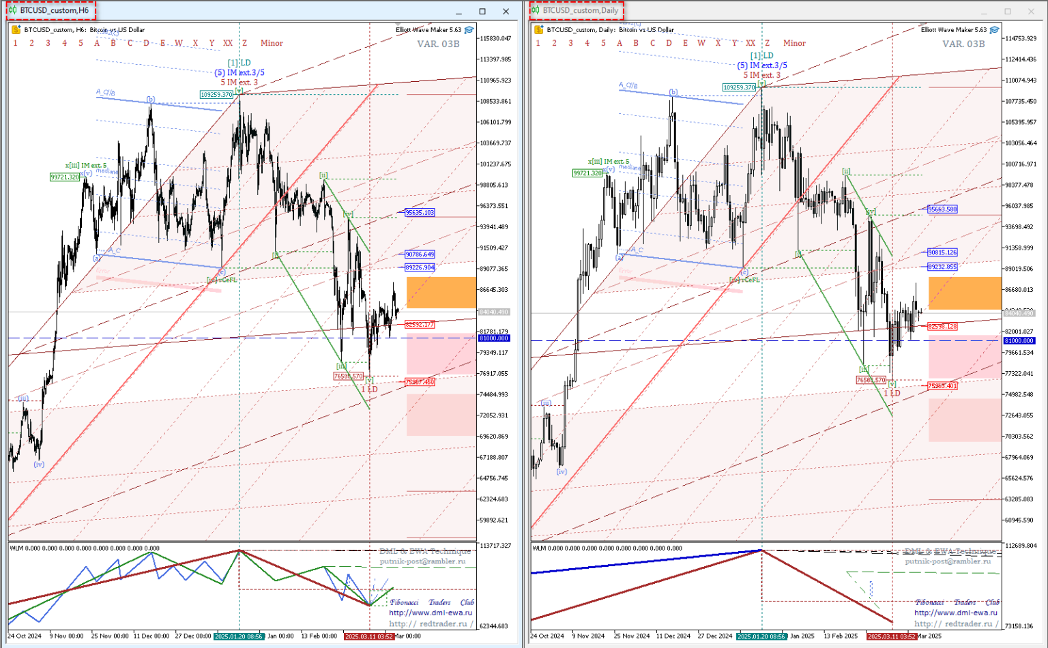Select wave label 'A' on the H6 chart
The width and height of the screenshot is (1048, 648).
pos(97,43)
